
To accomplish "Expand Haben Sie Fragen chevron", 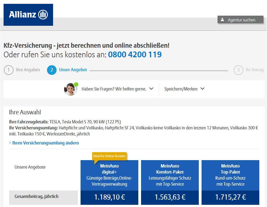I will [151, 89].
